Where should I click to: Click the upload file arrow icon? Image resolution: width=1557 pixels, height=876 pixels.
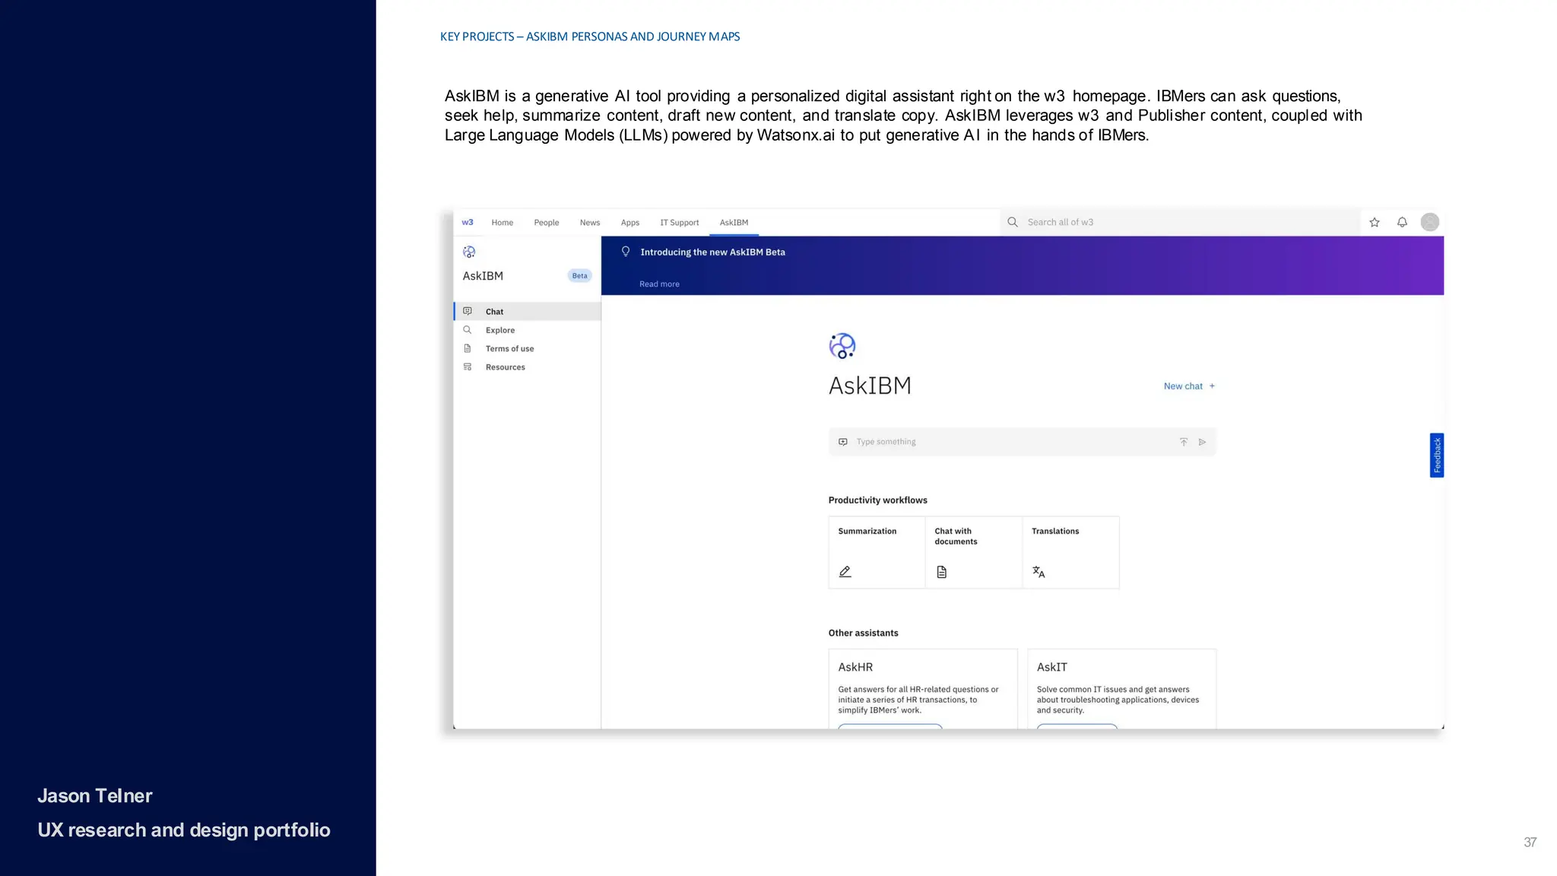(1183, 442)
